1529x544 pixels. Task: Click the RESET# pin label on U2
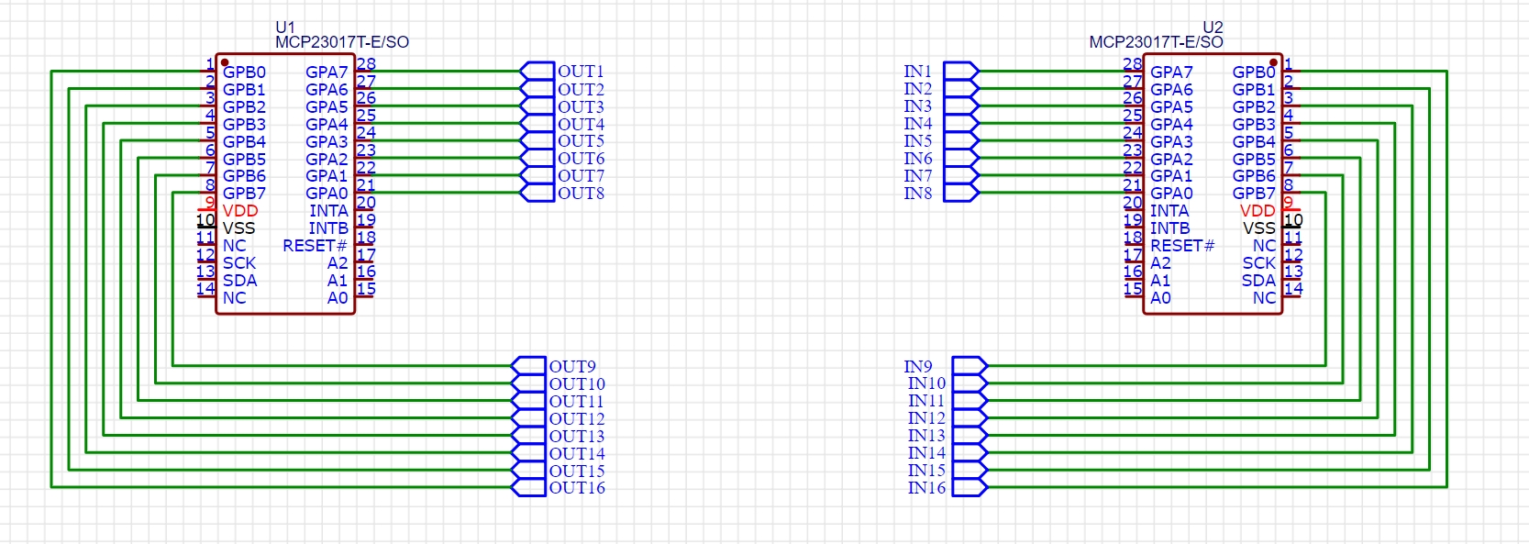(1182, 245)
